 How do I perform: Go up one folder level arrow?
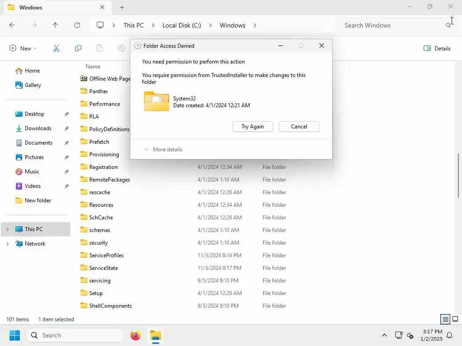(55, 25)
